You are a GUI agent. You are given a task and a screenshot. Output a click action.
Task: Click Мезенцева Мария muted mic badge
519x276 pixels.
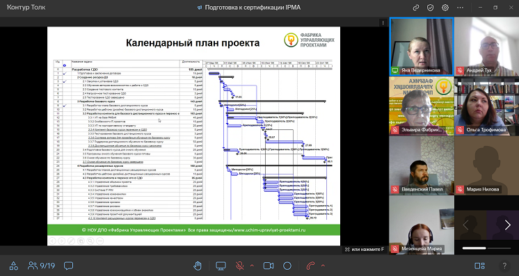(x=395, y=249)
